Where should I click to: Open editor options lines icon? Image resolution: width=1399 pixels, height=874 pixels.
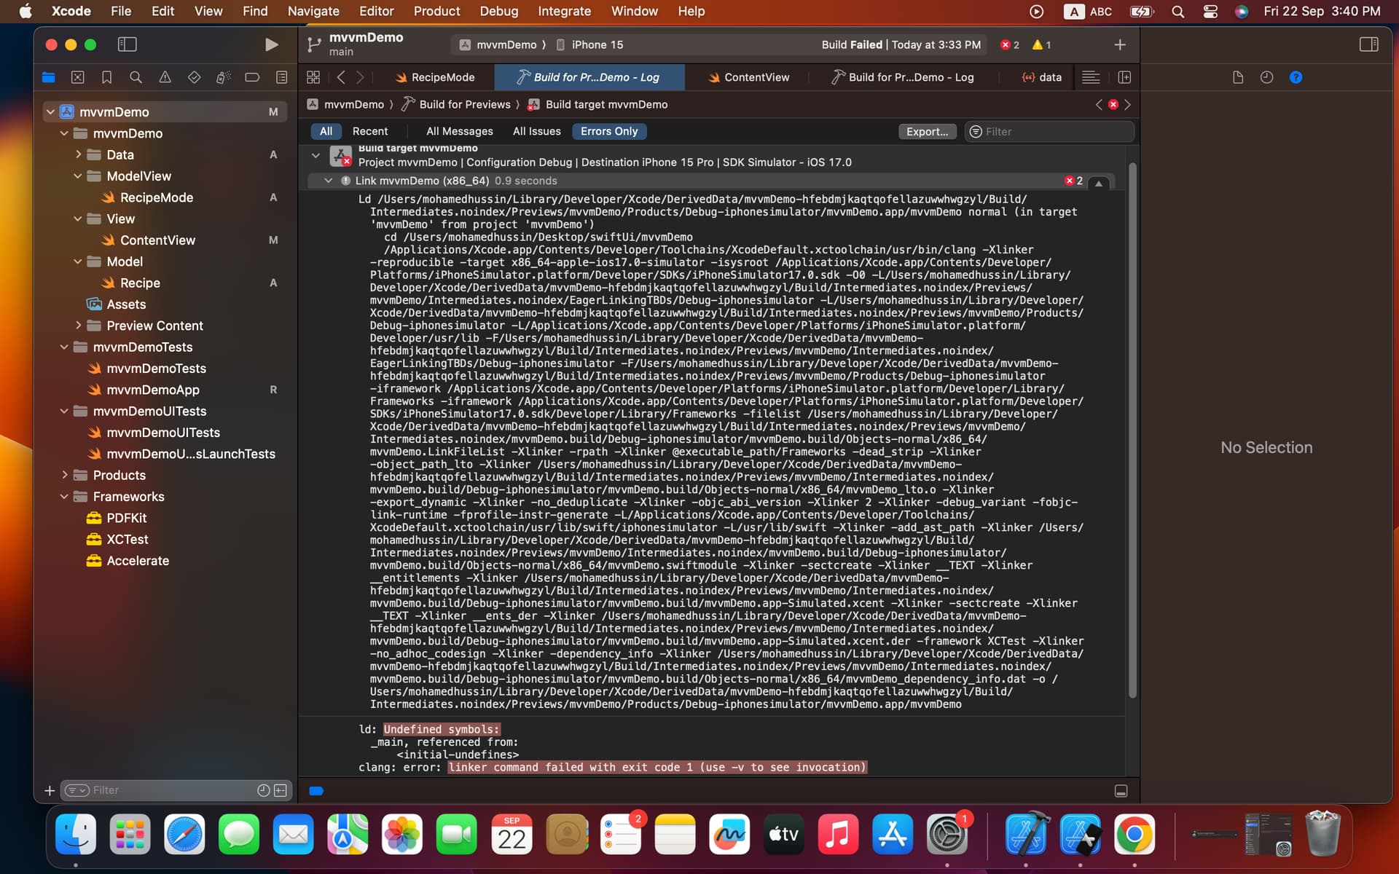[1091, 77]
